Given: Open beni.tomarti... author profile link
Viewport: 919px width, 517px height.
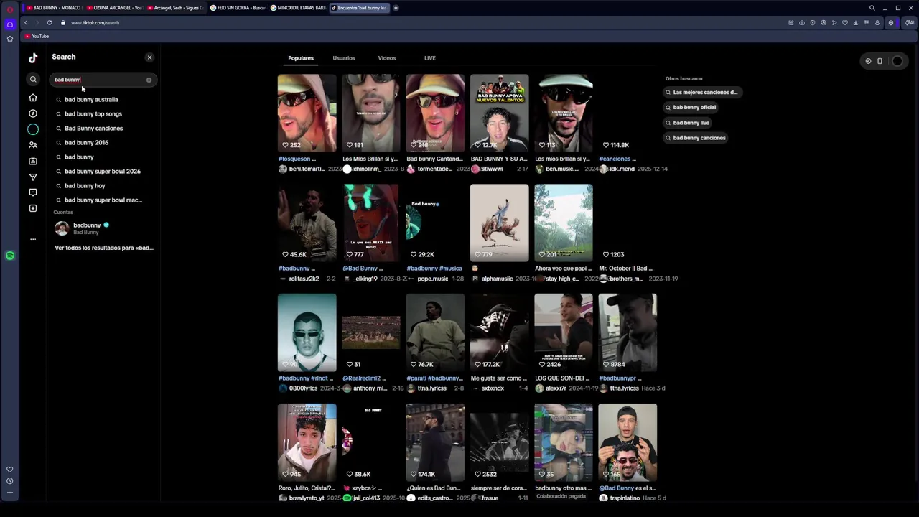Looking at the screenshot, I should tap(307, 169).
